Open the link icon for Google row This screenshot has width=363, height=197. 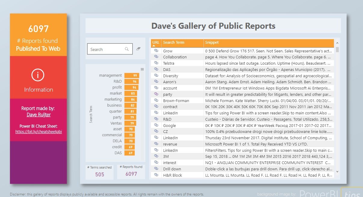pyautogui.click(x=156, y=125)
